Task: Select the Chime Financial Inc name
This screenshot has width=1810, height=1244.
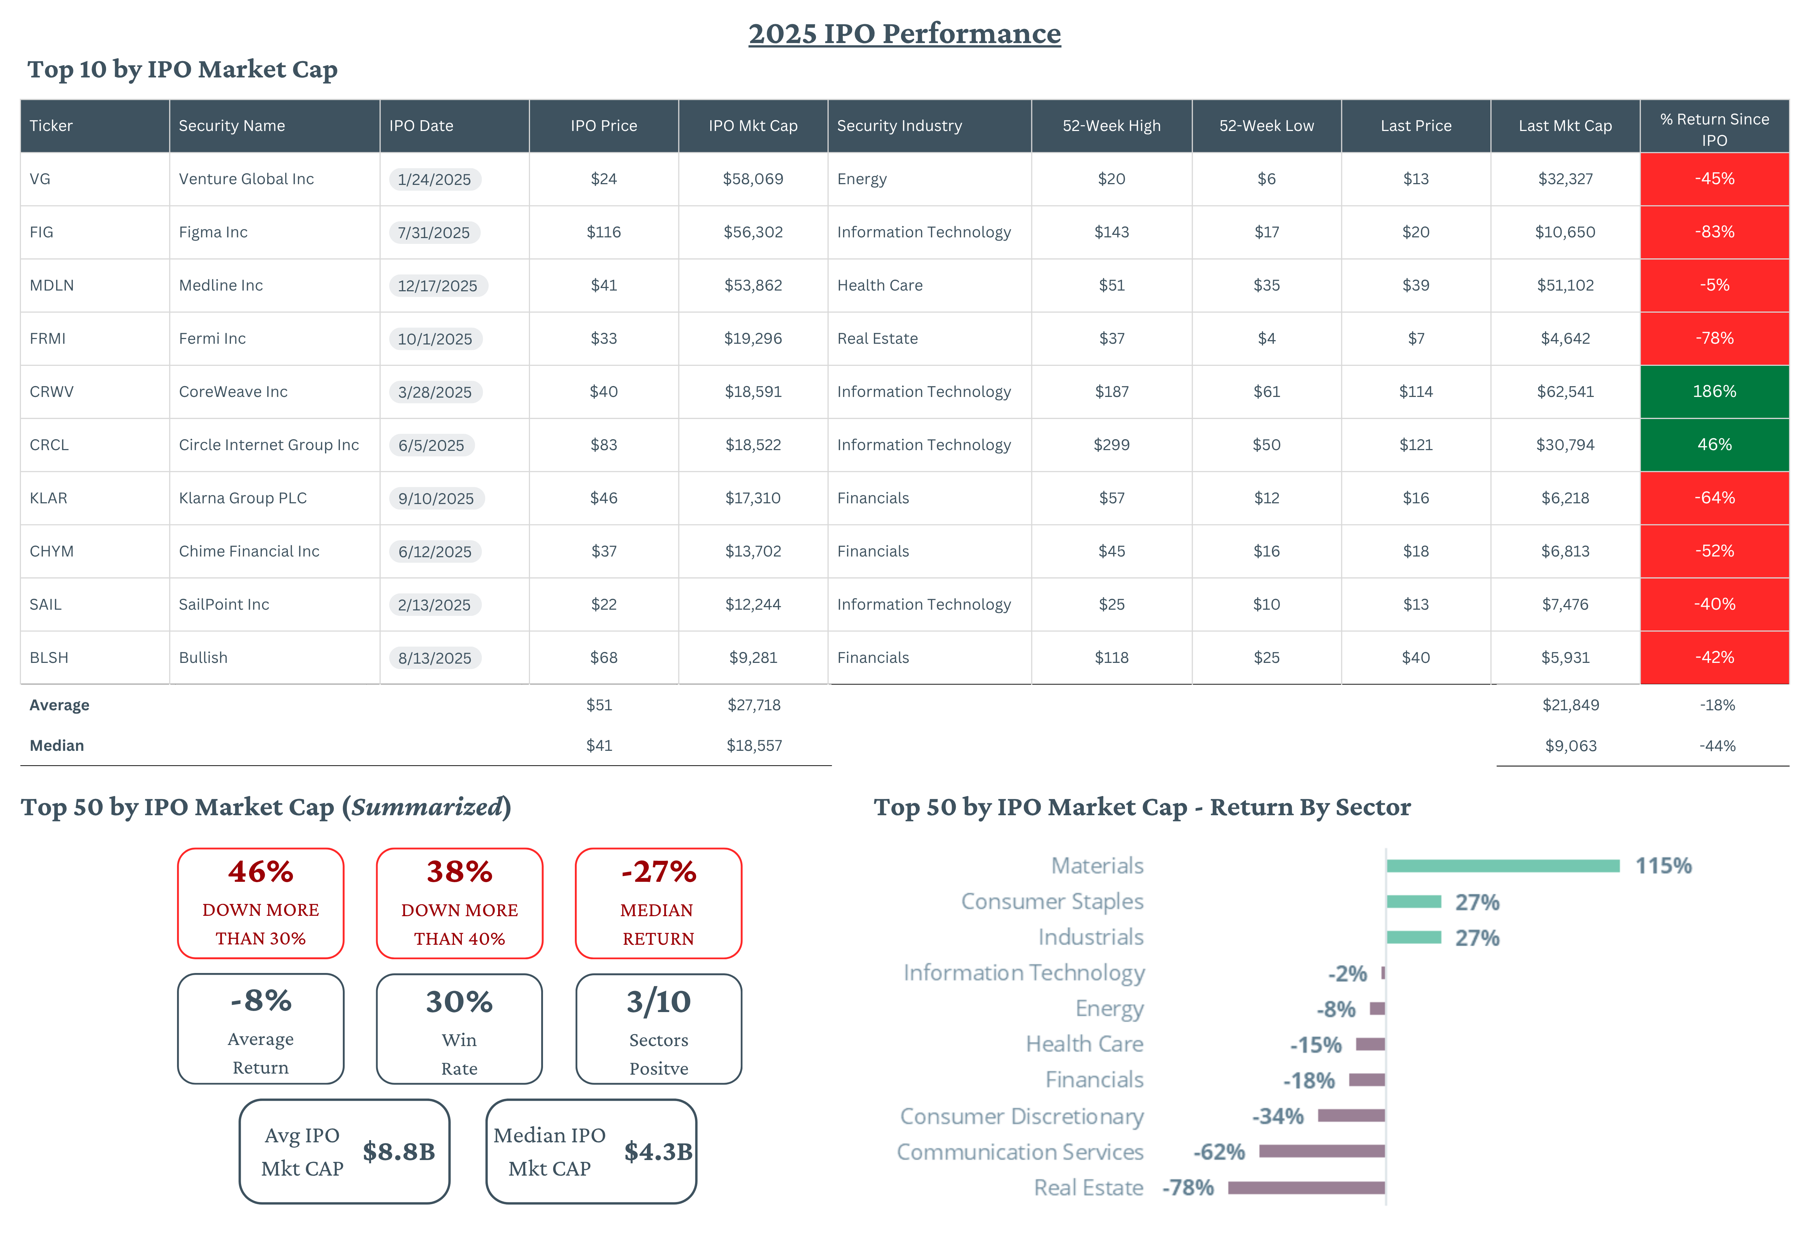Action: 249,551
